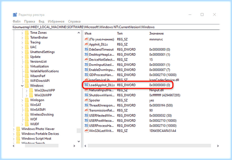Open the Вид menu
Viewport: 232px width, 160px height.
pyautogui.click(x=41, y=22)
